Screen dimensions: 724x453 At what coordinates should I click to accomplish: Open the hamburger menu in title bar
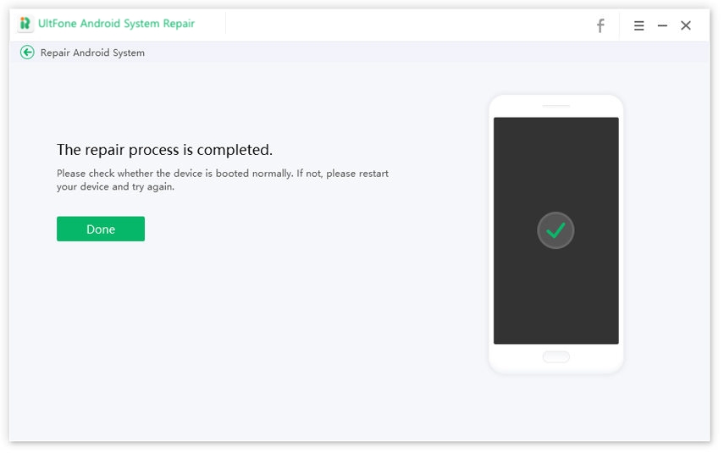click(639, 25)
